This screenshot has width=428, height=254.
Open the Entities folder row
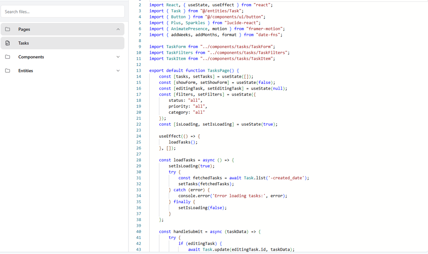(63, 71)
